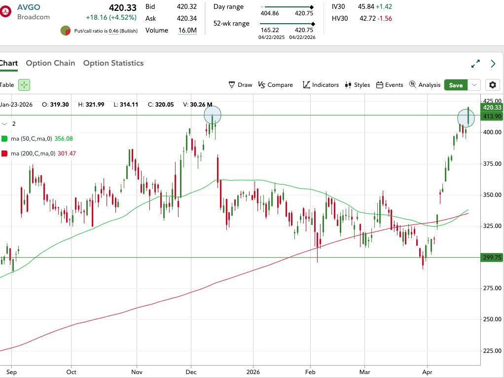Click the Bid price 420.32
504x378 pixels.
(187, 6)
